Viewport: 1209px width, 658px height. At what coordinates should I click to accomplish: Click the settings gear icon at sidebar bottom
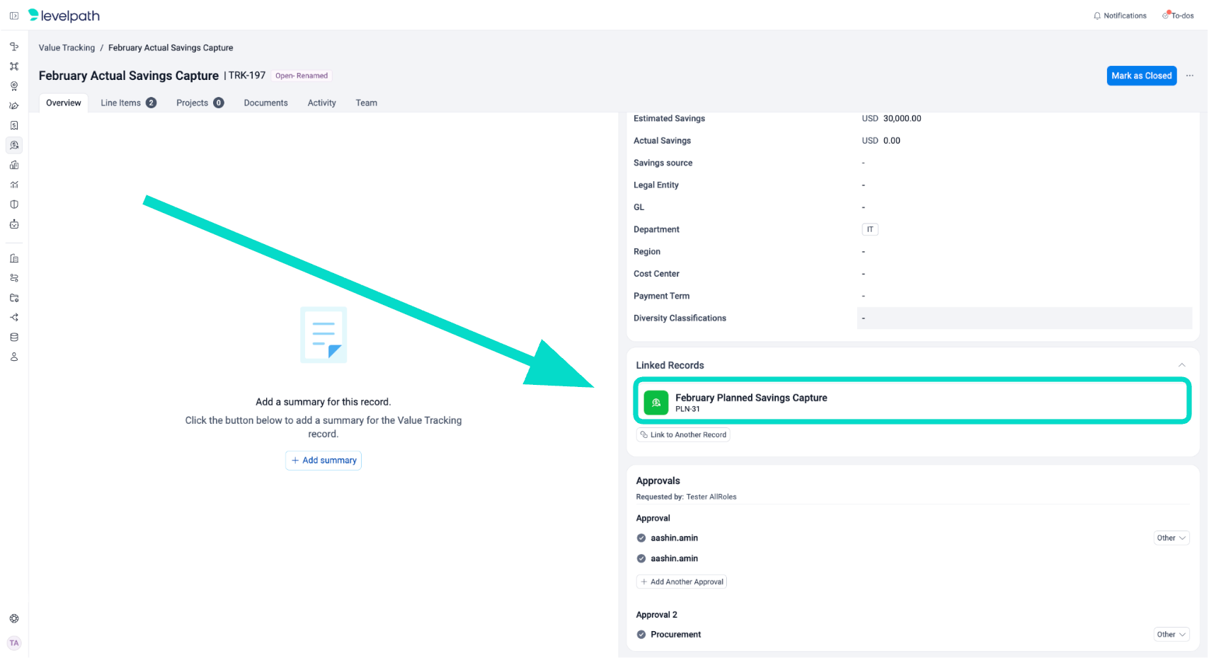tap(14, 618)
